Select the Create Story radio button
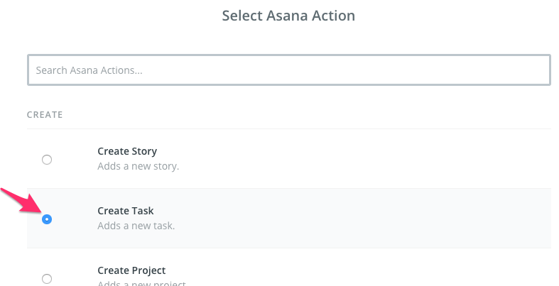 coord(47,160)
